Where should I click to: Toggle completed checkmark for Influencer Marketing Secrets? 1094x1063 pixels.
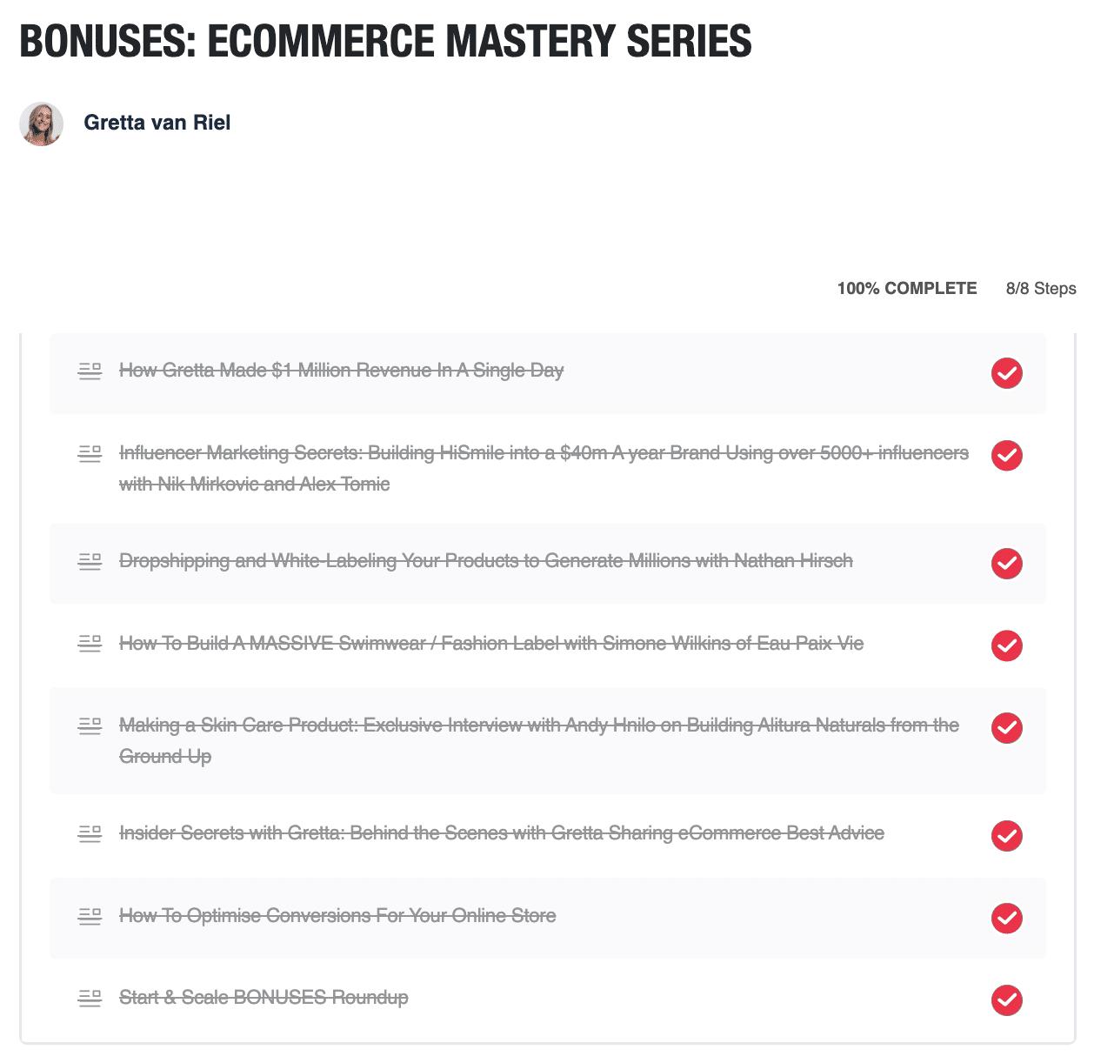[1007, 455]
